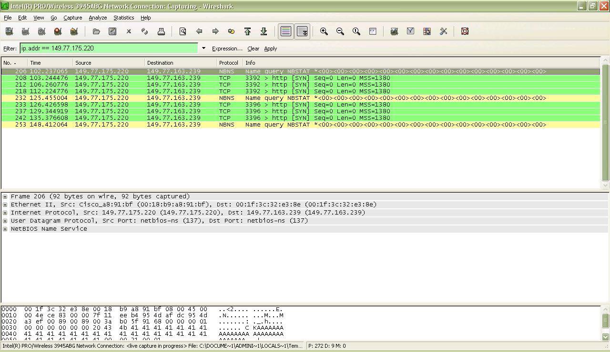610x352 pixels.
Task: Restart the running live capture icon
Action: click(74, 31)
